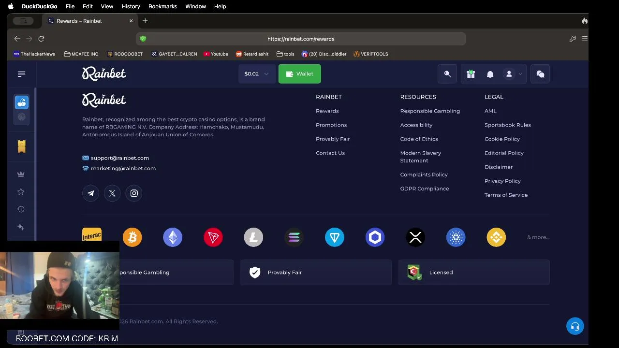This screenshot has width=619, height=348.
Task: Open the Bookmarks menu
Action: coord(162,6)
